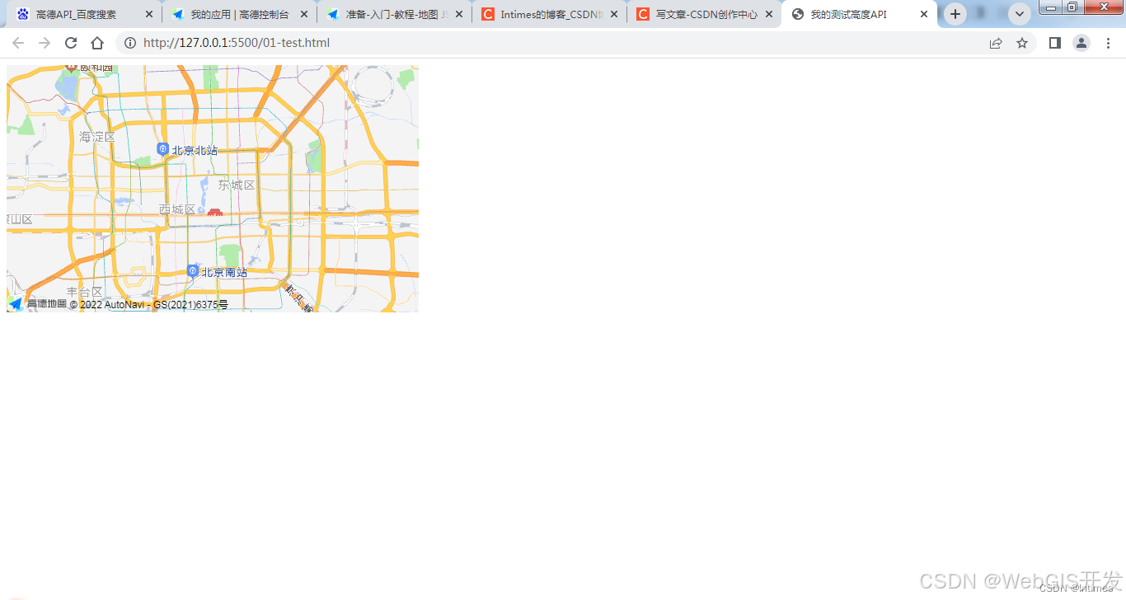Viewport: 1126px width, 600px height.
Task: Click the 高德地图 logo on the map
Action: tap(15, 304)
